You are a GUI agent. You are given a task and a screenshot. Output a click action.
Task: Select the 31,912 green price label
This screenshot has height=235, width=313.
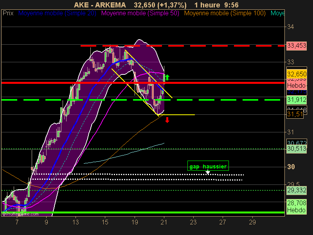point(297,100)
